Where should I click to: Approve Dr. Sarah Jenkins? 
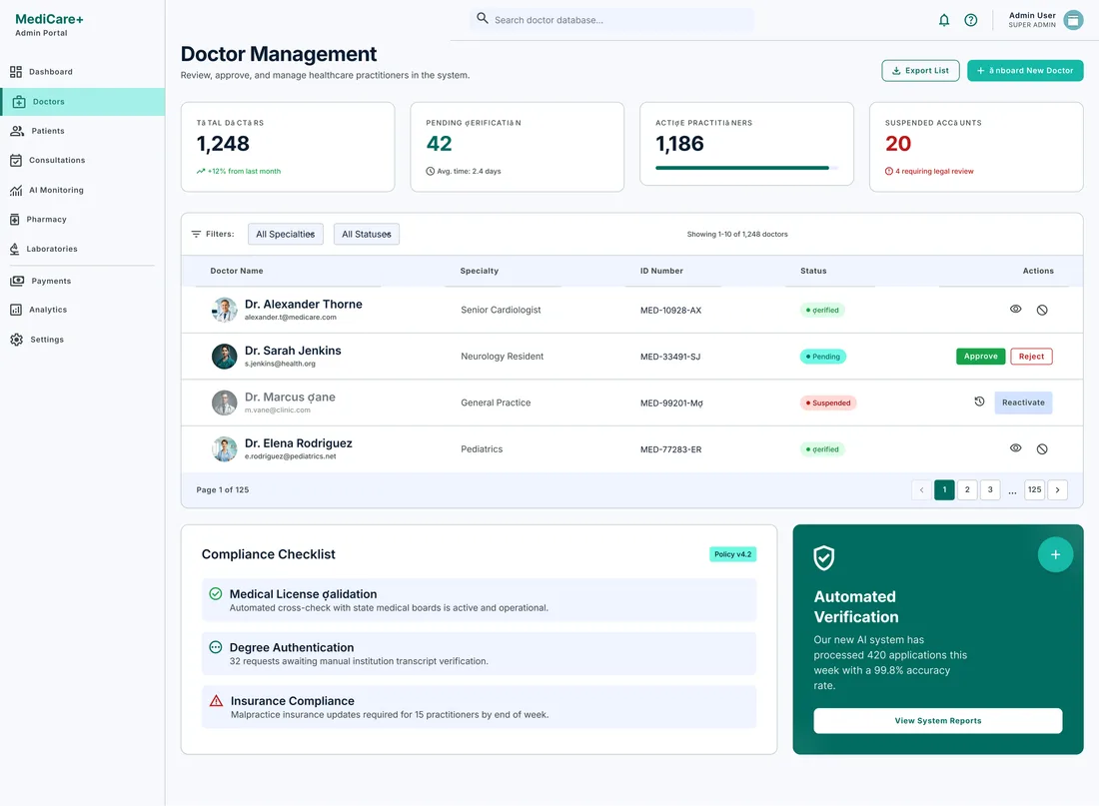click(980, 356)
